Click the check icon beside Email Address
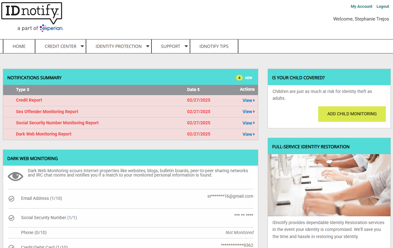The image size is (393, 248). (x=11, y=199)
